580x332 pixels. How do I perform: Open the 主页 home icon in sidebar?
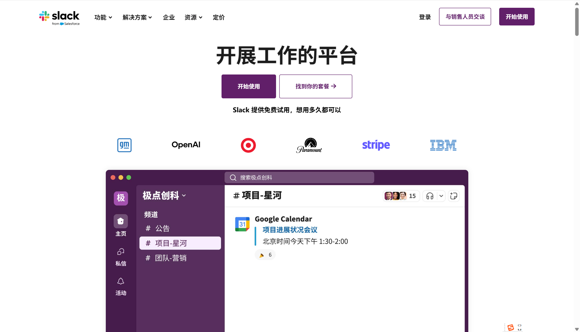tap(121, 221)
